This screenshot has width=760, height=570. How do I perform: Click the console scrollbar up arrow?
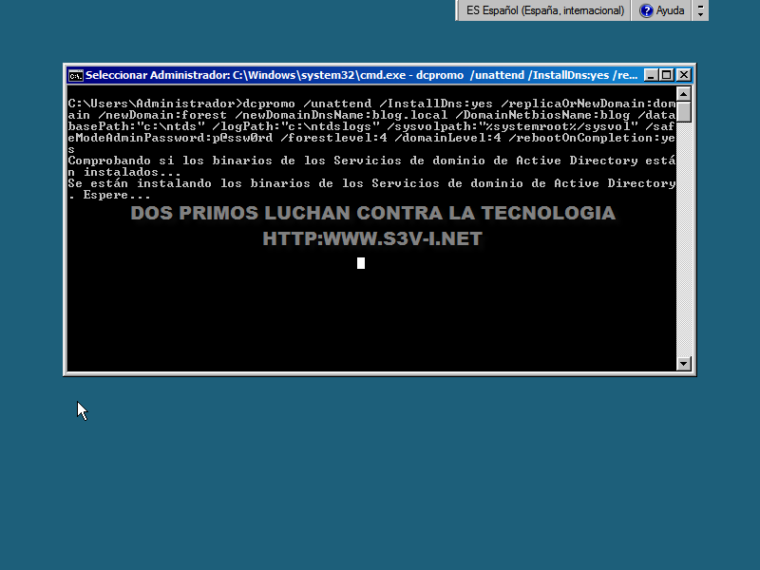tap(683, 94)
